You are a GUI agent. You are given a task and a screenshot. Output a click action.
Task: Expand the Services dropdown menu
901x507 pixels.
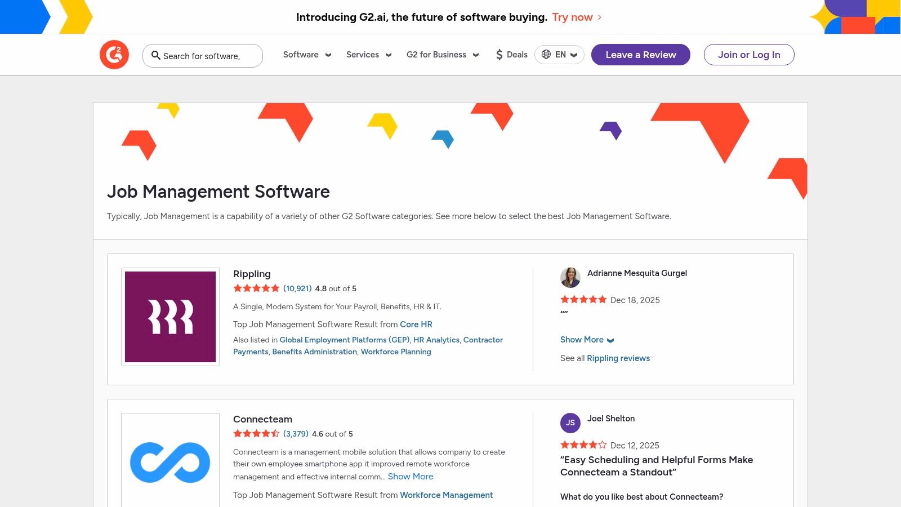(x=368, y=55)
